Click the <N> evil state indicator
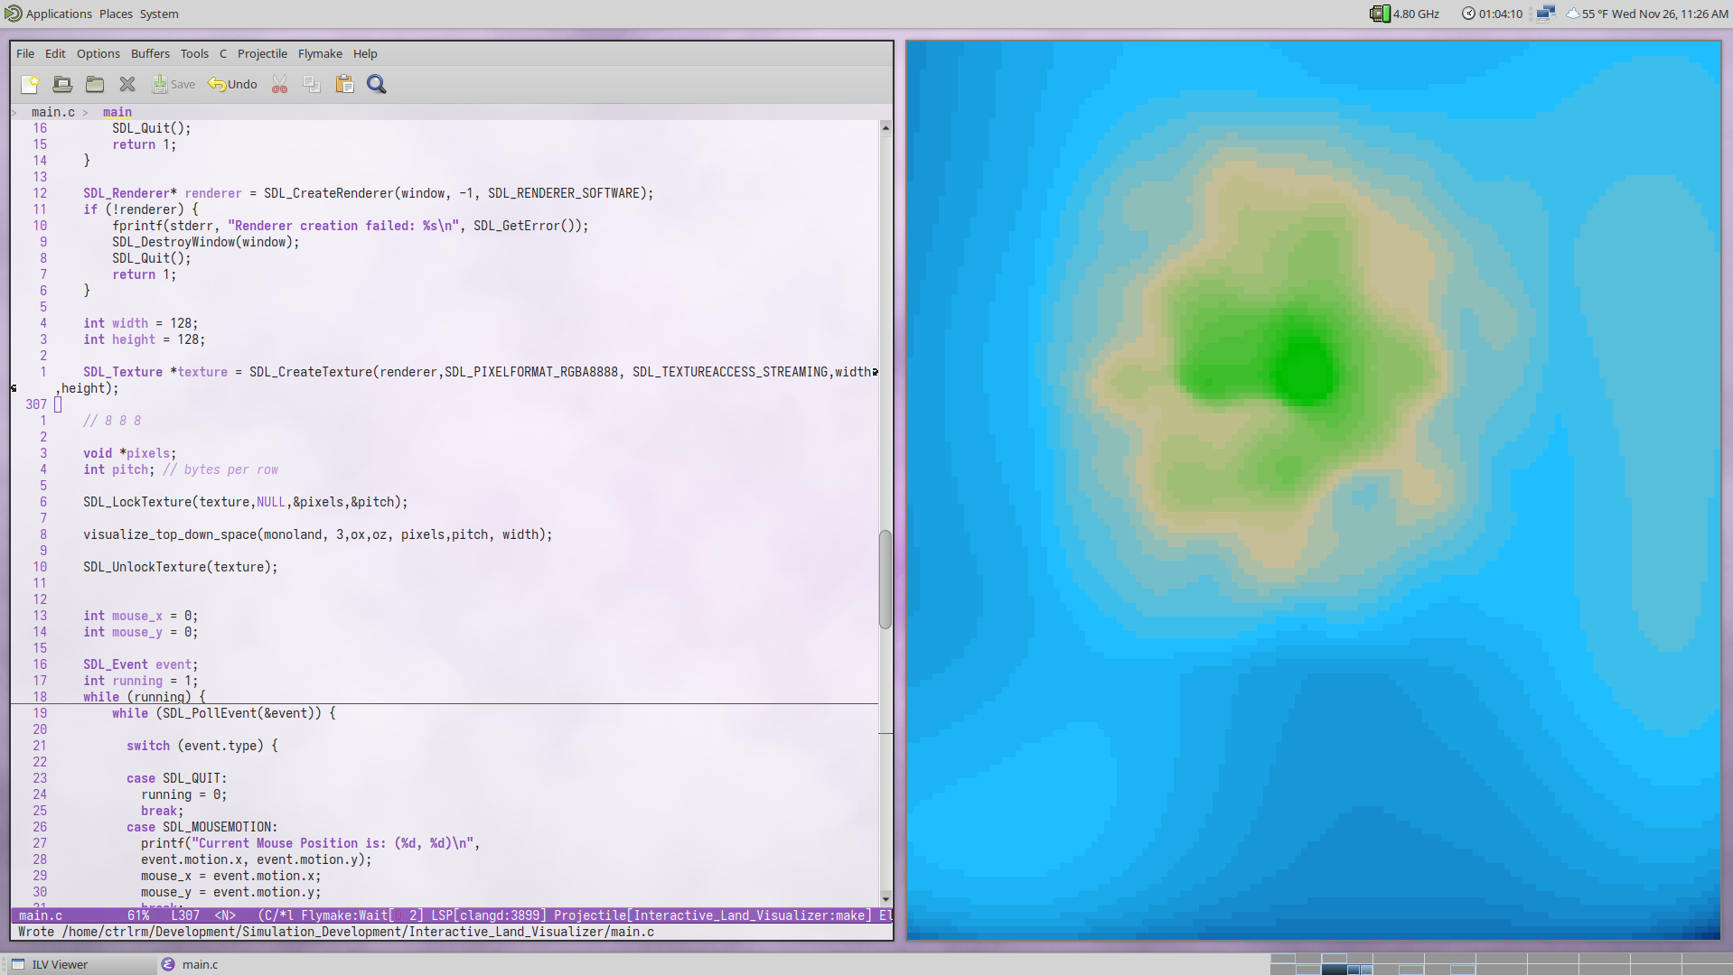1733x975 pixels. (225, 915)
